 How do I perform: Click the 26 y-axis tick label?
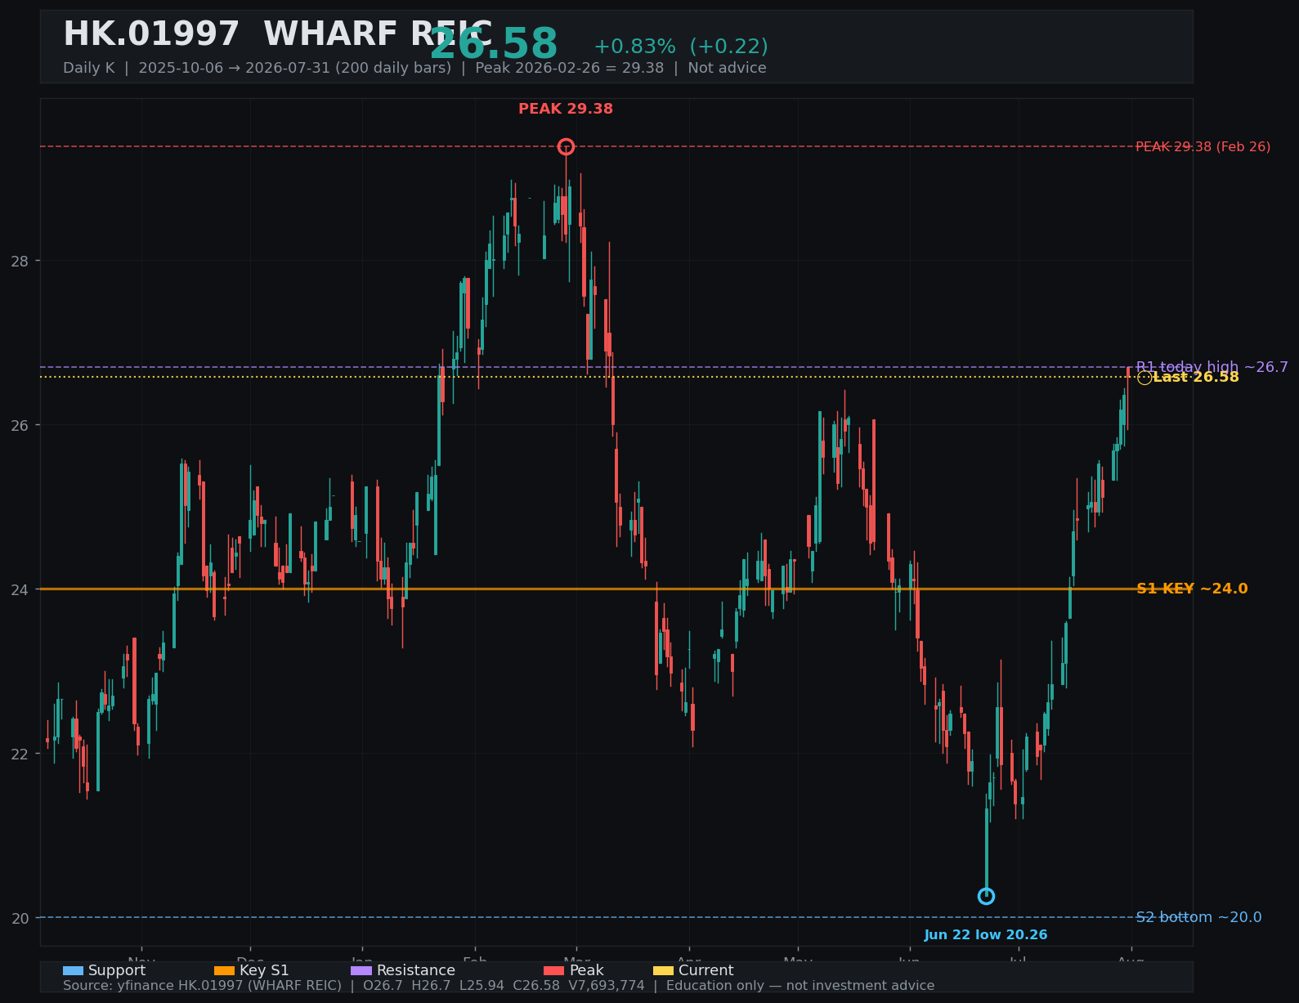coord(20,425)
